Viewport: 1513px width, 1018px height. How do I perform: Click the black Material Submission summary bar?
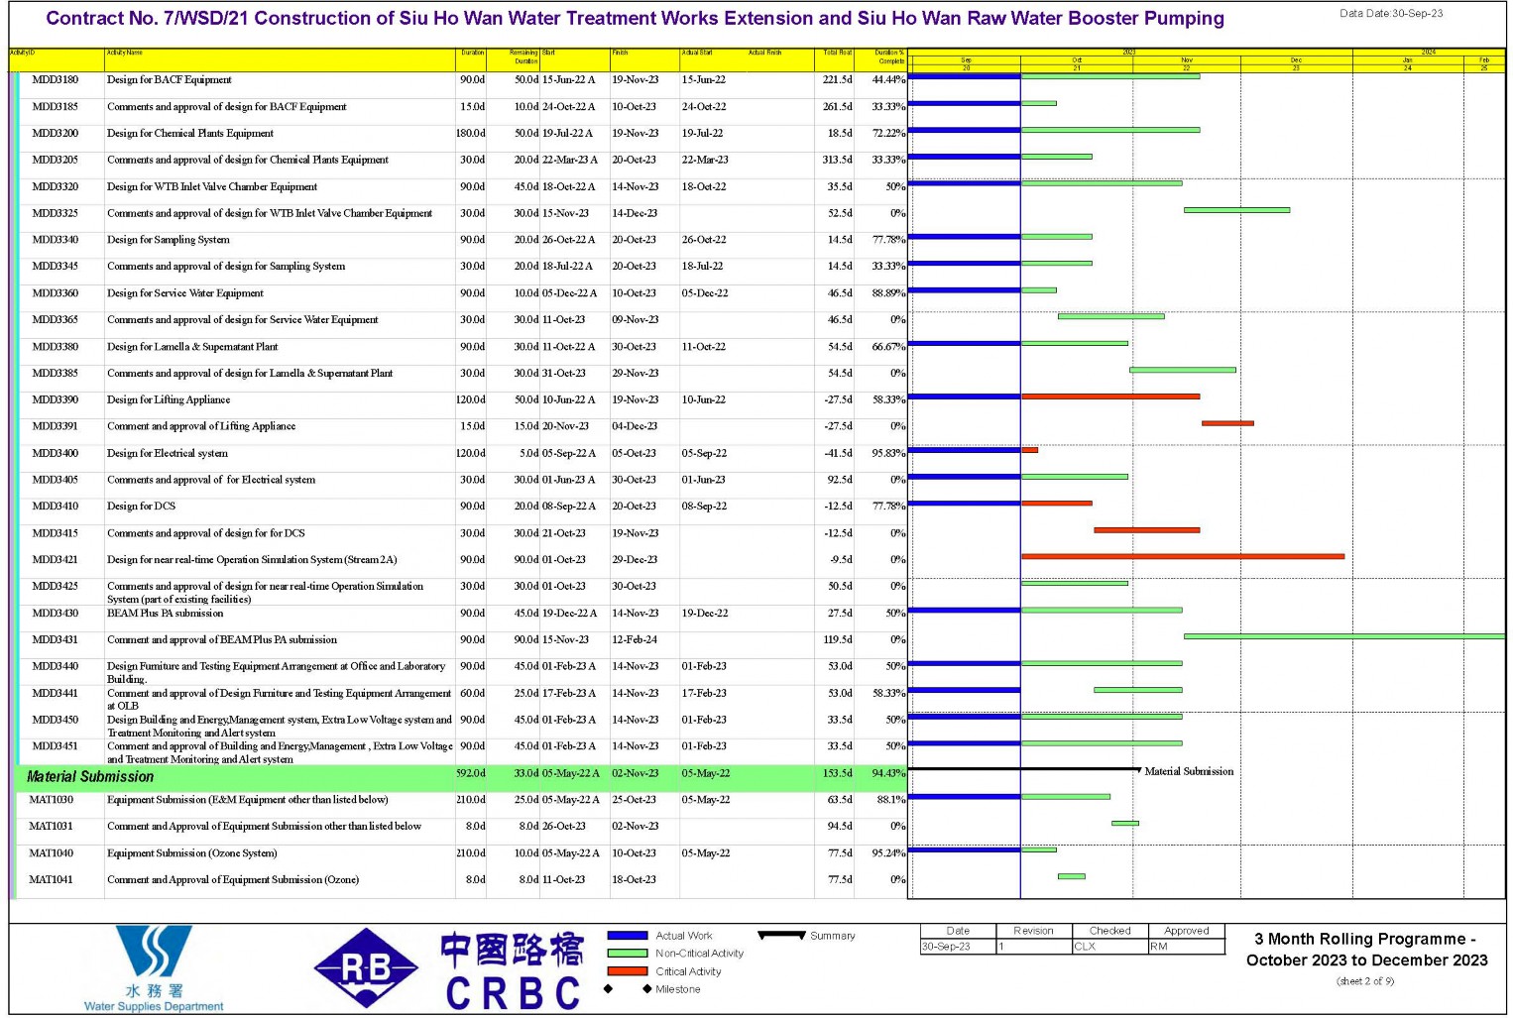coord(1024,769)
